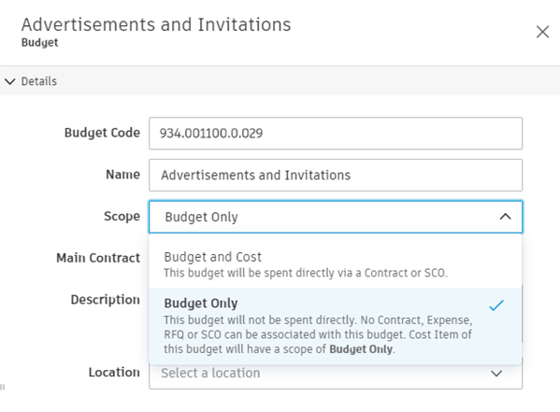Click the checkmark beside Budget Only
Screen dimensions: 560x412
coord(496,305)
